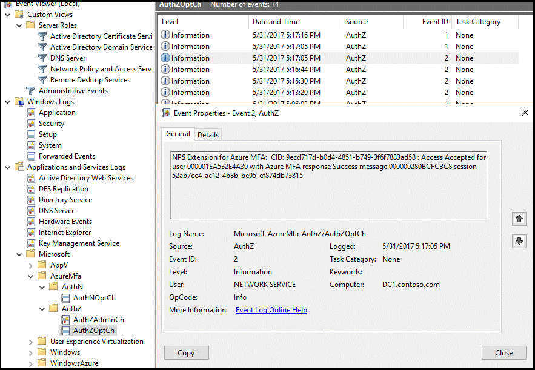Image resolution: width=535 pixels, height=370 pixels.
Task: Expand the WindowsAzure folder
Action: point(30,363)
